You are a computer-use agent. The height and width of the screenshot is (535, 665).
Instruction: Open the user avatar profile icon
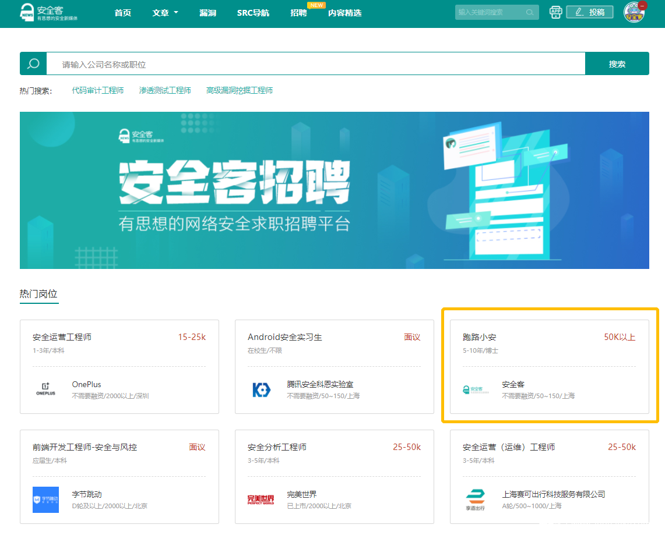pos(634,12)
